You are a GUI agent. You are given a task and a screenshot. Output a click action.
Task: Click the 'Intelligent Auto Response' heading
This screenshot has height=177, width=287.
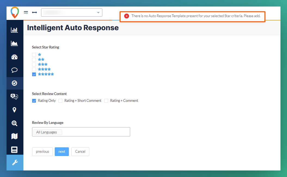[73, 28]
